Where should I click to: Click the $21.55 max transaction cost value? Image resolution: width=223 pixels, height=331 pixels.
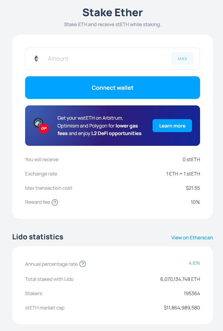[x=193, y=188]
